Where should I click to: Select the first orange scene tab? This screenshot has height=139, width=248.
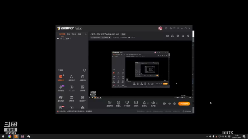pyautogui.click(x=62, y=34)
